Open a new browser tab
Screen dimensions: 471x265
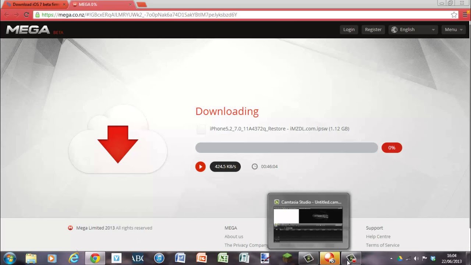tap(141, 4)
